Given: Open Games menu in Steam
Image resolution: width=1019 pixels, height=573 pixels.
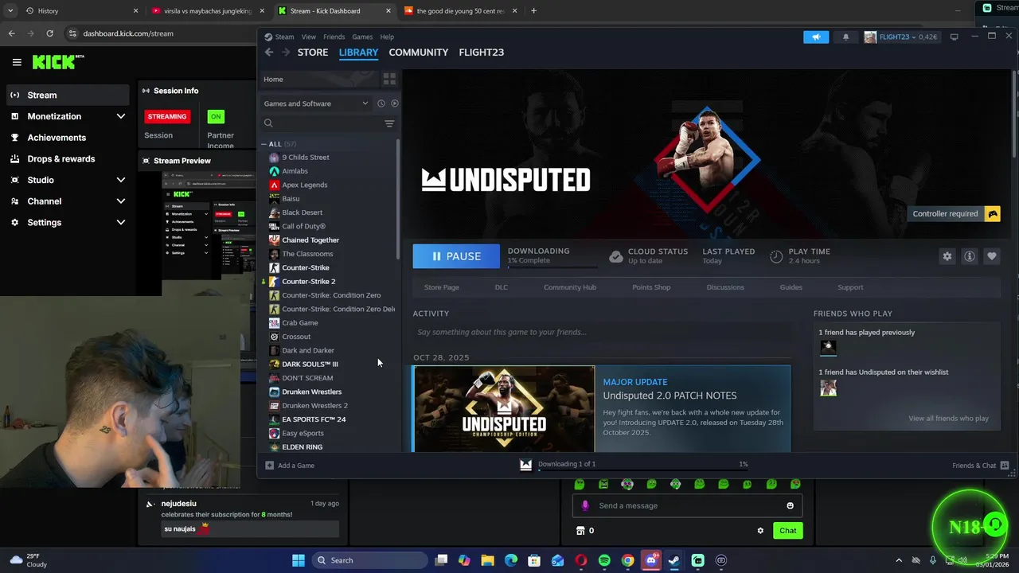Looking at the screenshot, I should tap(362, 37).
